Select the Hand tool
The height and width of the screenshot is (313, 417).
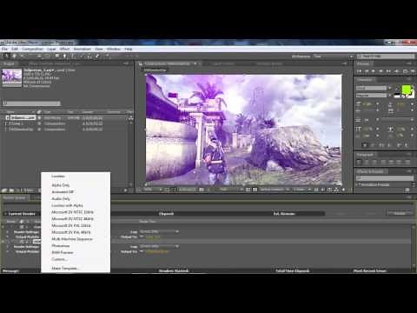[x=14, y=56]
